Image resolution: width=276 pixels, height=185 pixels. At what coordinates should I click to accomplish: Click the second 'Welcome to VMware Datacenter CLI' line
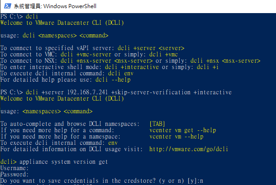[x=62, y=99]
